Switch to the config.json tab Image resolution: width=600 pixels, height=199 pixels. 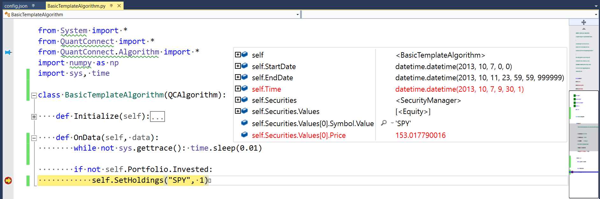[x=16, y=6]
